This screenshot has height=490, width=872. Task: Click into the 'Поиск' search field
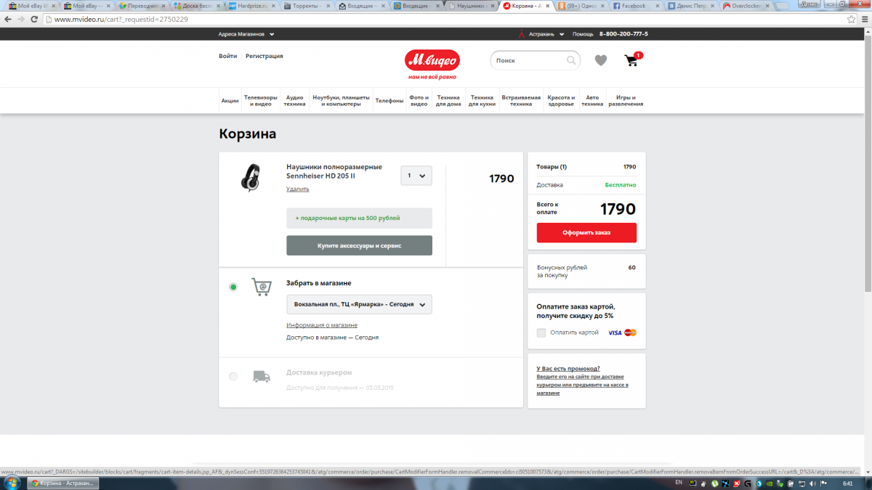click(x=528, y=61)
